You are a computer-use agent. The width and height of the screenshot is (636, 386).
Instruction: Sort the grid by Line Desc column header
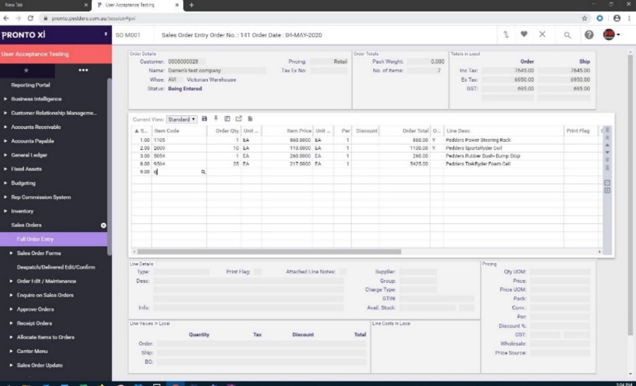503,131
